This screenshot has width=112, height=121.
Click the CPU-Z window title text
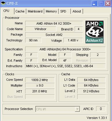pyautogui.click(x=12, y=3)
